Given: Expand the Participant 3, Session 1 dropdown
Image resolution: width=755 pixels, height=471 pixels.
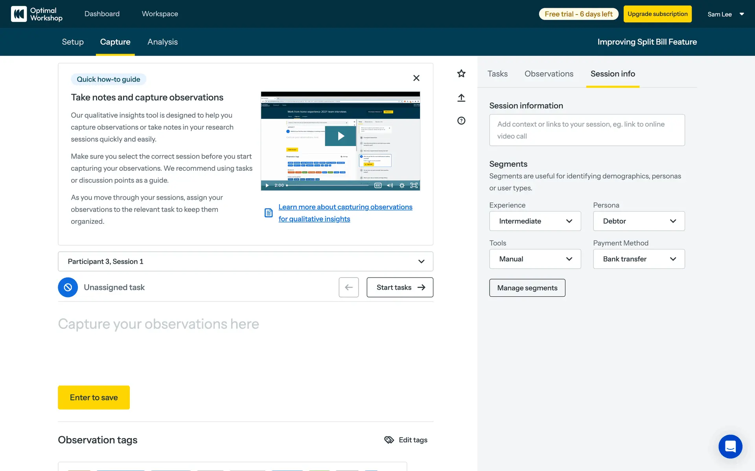Looking at the screenshot, I should coord(245,261).
